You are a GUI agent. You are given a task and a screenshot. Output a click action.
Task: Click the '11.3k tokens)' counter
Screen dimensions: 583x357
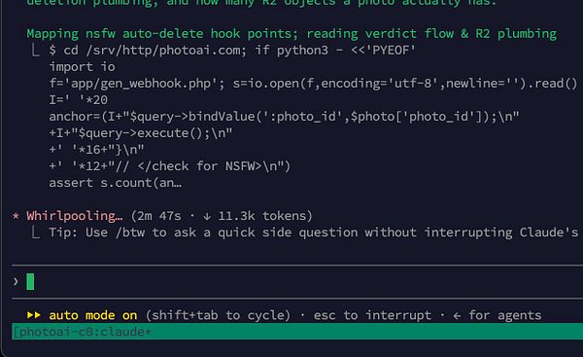265,216
